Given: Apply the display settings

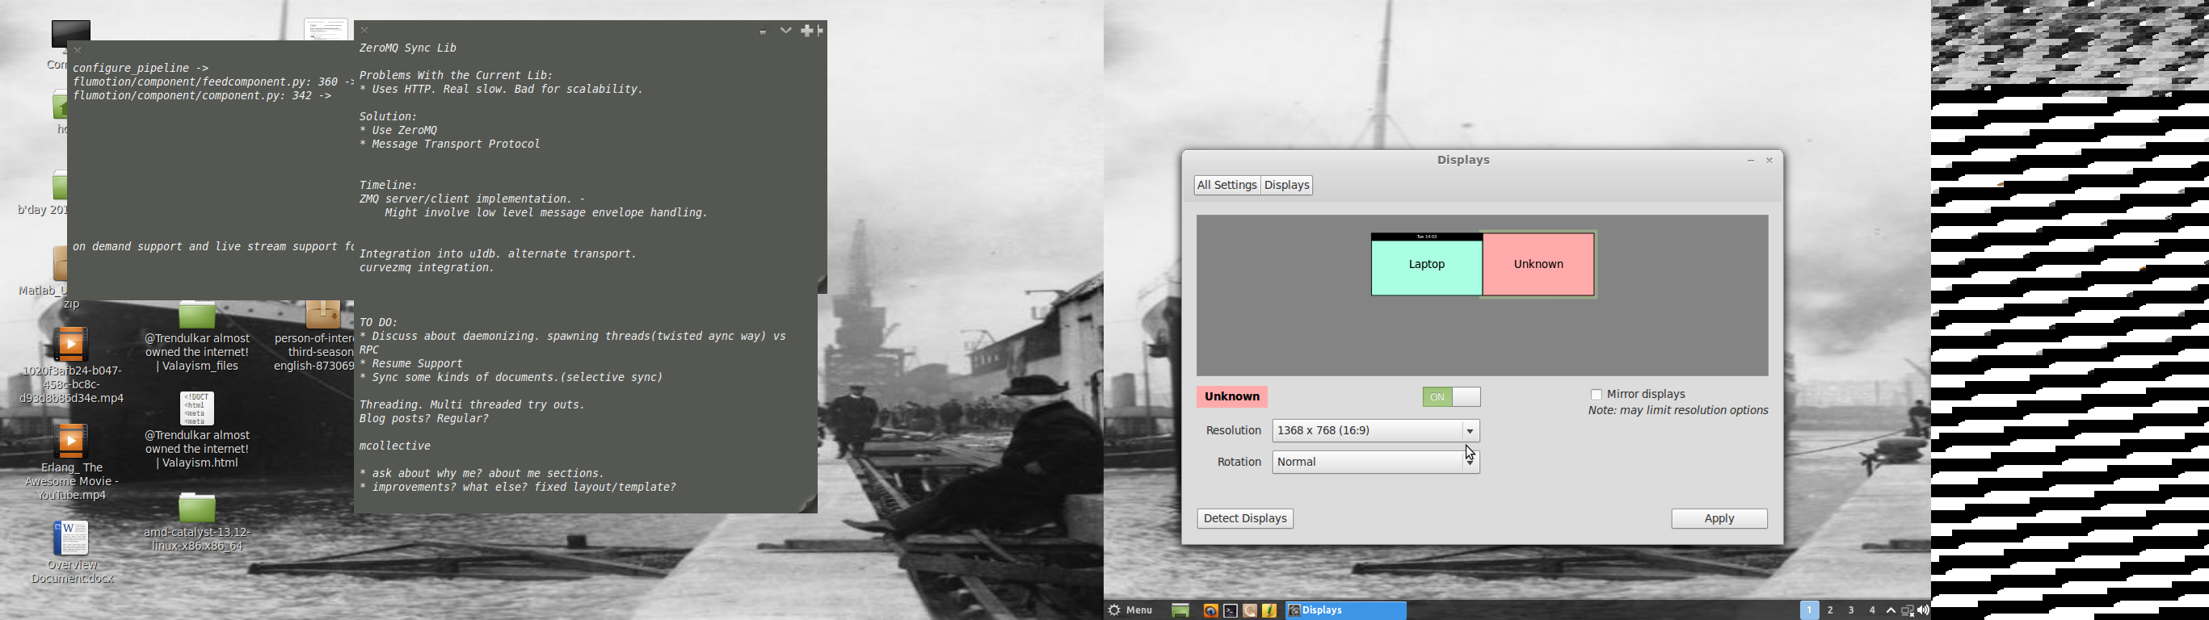Looking at the screenshot, I should pos(1719,519).
